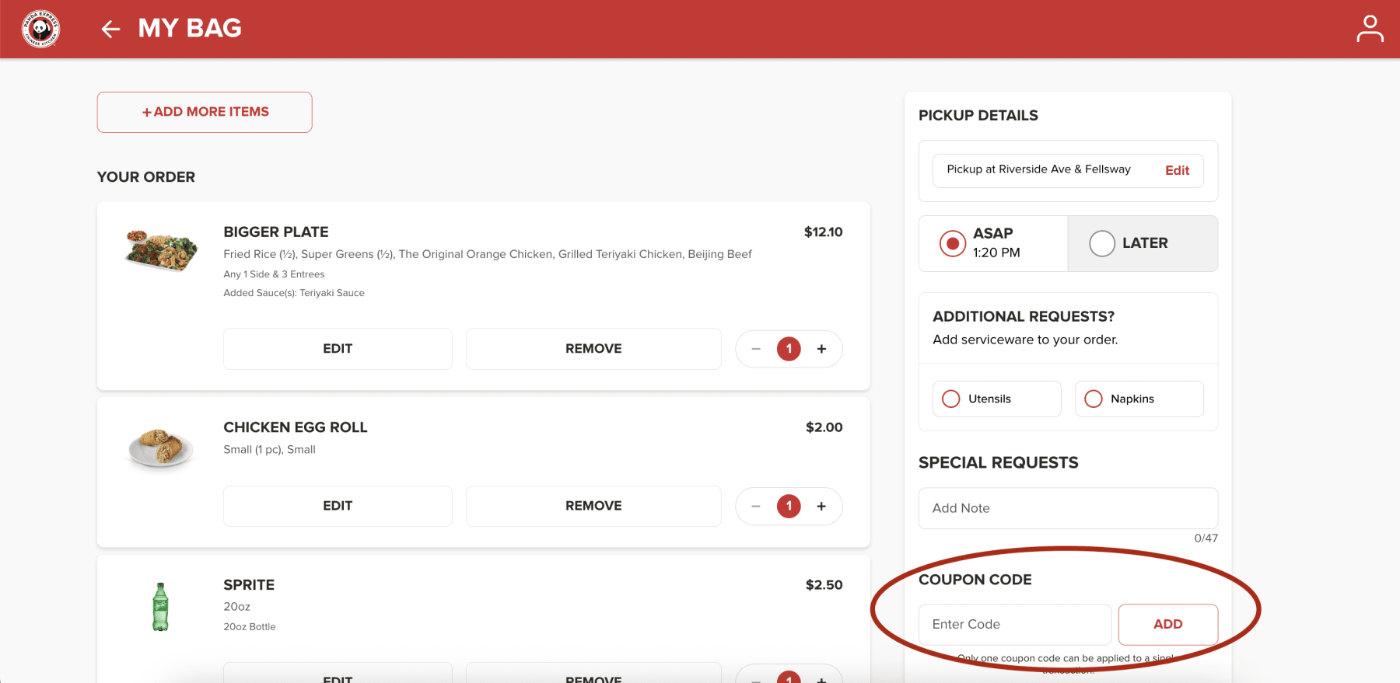The width and height of the screenshot is (1400, 683).
Task: Click the Panda Express logo
Action: pyautogui.click(x=40, y=29)
